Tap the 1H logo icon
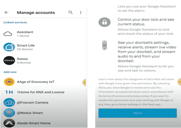 9,92
